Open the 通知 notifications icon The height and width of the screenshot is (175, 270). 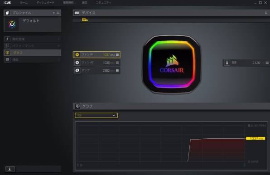[x=7, y=59]
